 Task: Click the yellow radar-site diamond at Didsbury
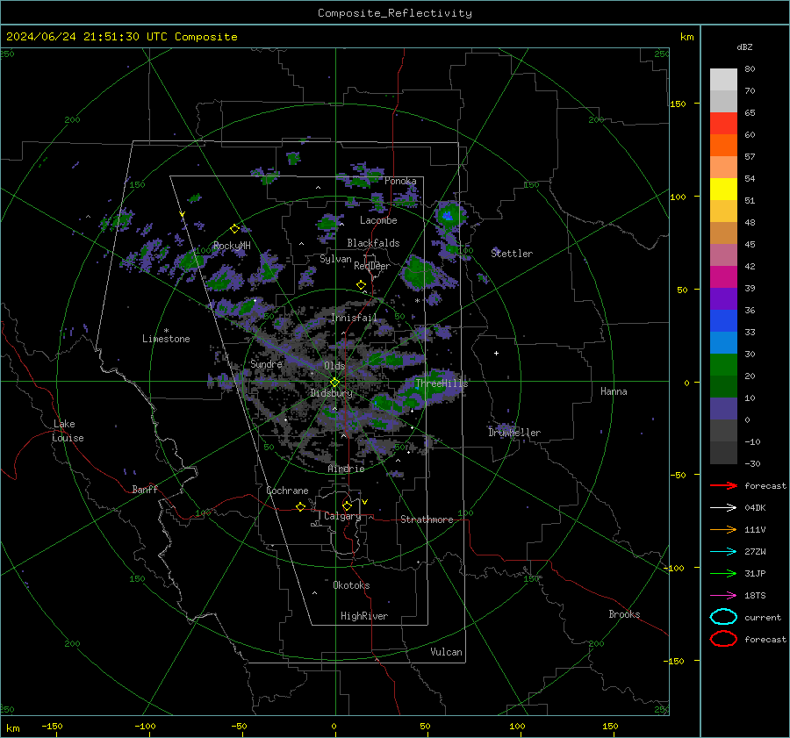pyautogui.click(x=334, y=383)
